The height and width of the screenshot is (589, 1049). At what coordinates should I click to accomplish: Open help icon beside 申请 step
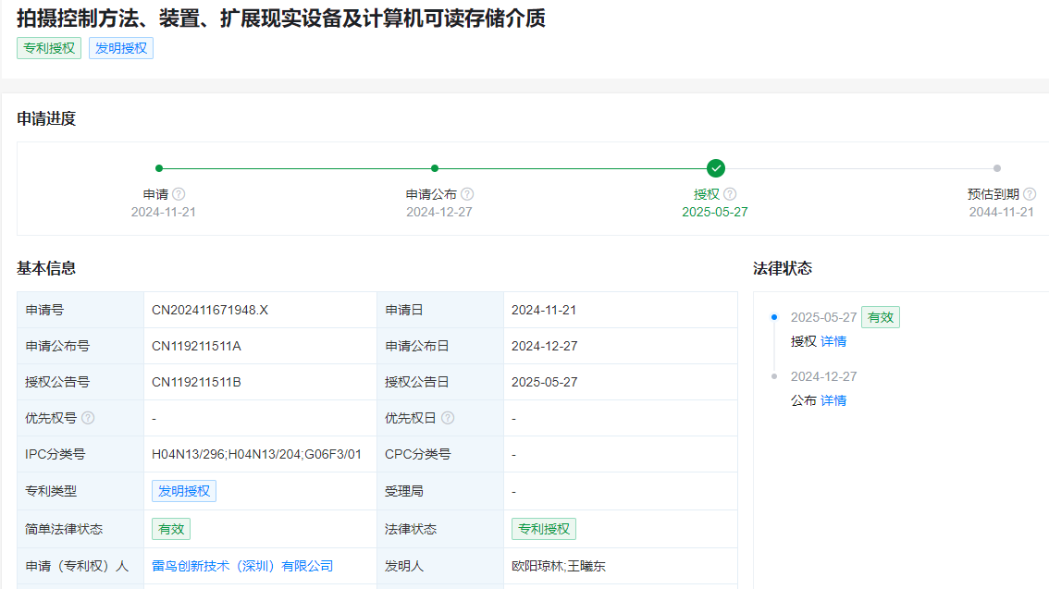(179, 194)
